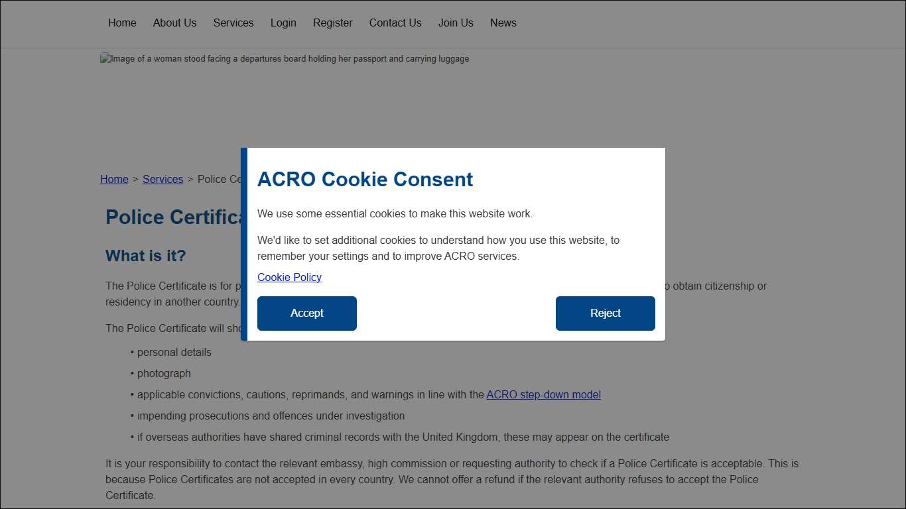
Task: Select Services in the top navigation
Action: (233, 23)
